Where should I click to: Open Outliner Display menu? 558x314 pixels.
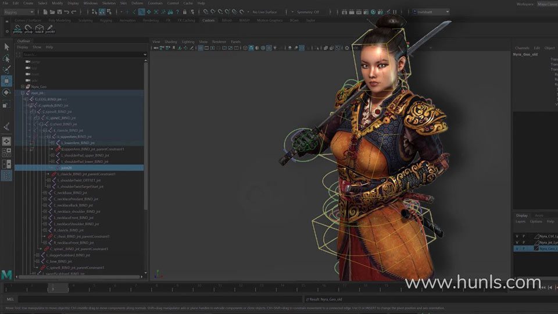(x=22, y=47)
